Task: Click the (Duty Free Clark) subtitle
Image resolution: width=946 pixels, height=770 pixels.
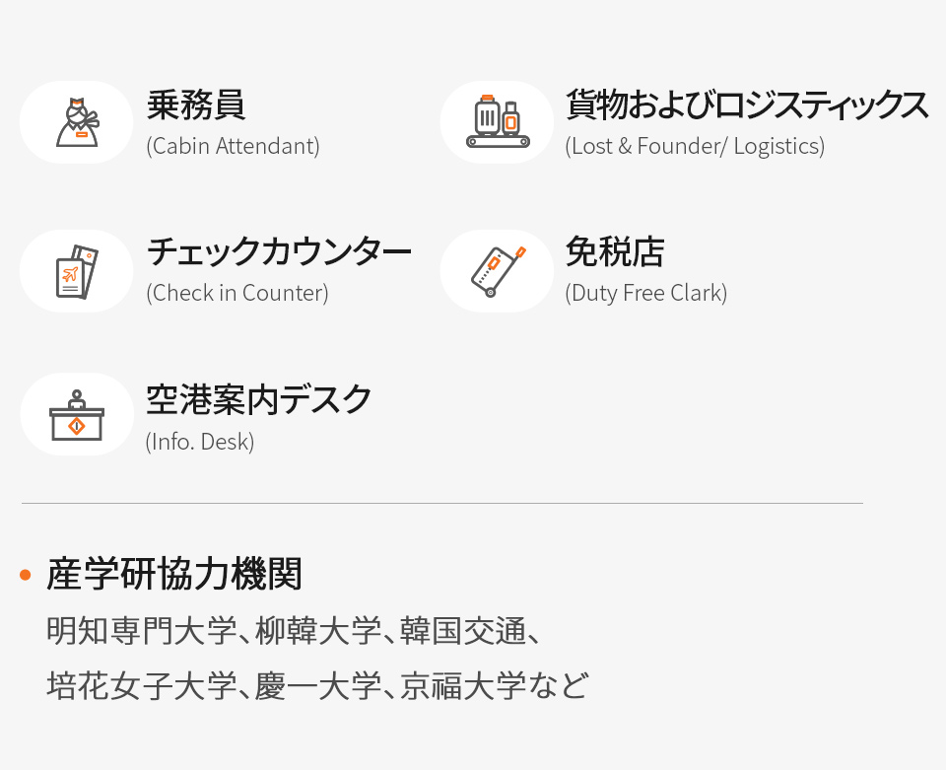Action: [x=646, y=293]
